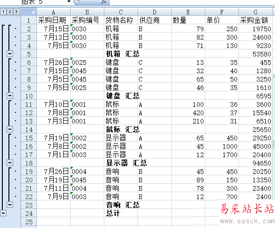Click the 音响 汇总 cell

pyautogui.click(x=121, y=205)
